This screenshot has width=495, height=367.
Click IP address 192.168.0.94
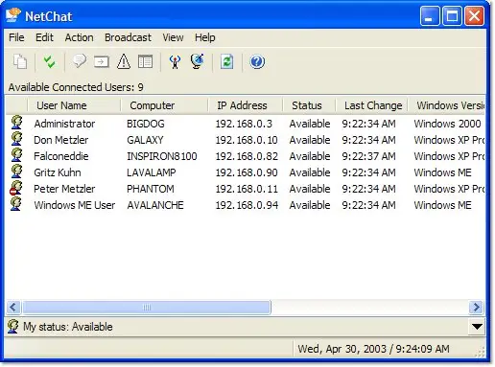[247, 205]
